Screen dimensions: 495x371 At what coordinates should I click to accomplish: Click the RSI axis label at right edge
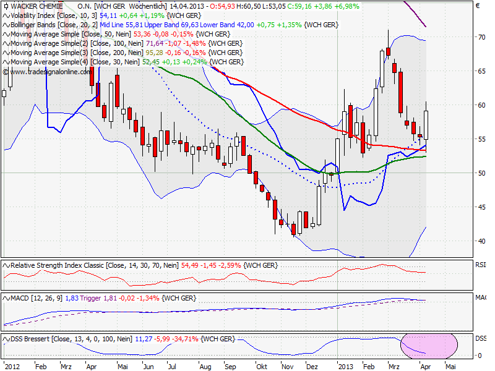click(481, 265)
